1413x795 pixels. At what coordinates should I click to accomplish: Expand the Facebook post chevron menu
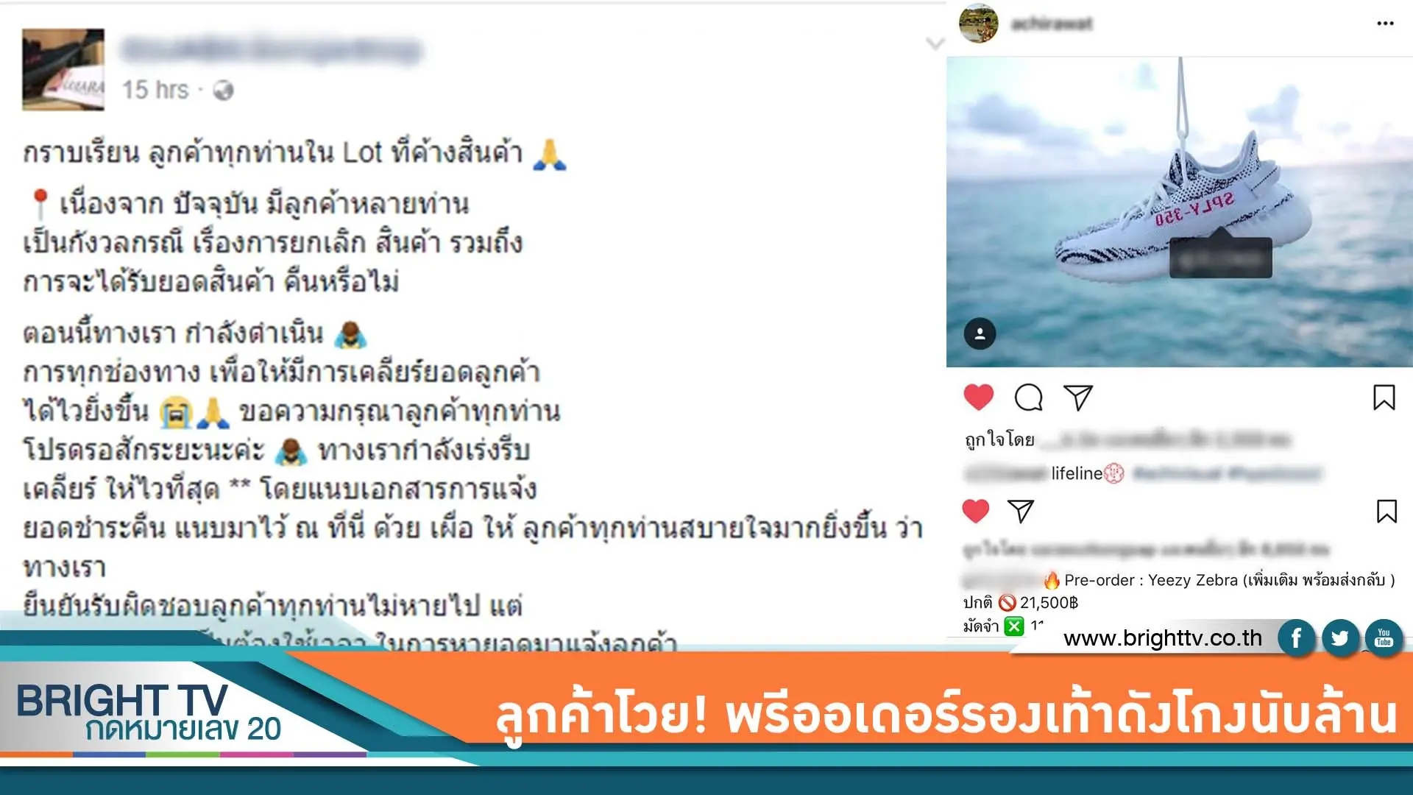coord(935,43)
